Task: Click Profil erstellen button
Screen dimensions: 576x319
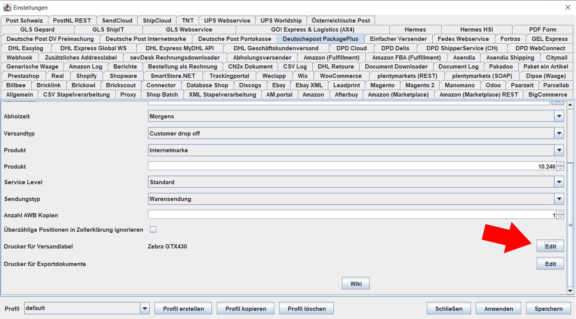Action: [183, 308]
